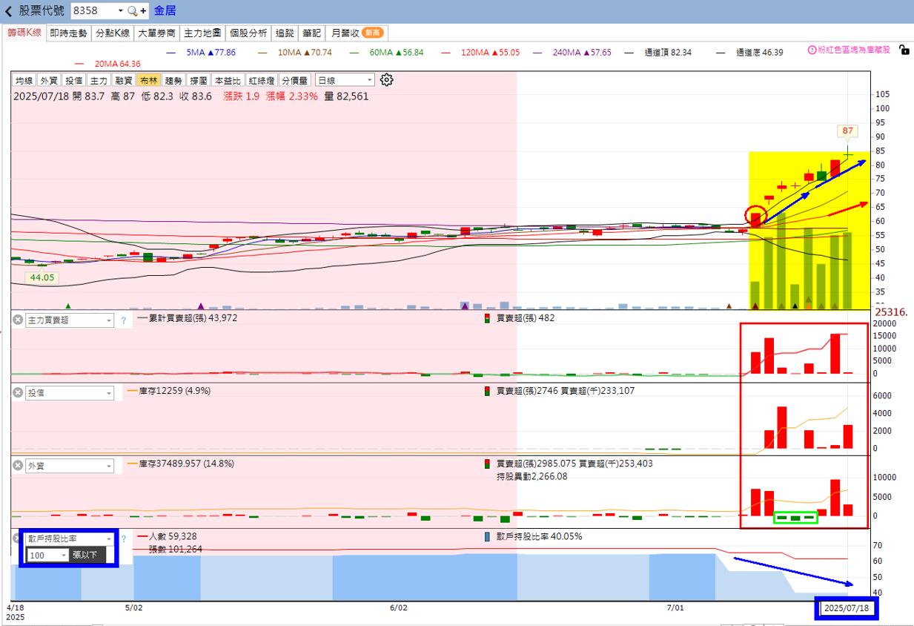Open the 筆記 tab

tap(311, 33)
